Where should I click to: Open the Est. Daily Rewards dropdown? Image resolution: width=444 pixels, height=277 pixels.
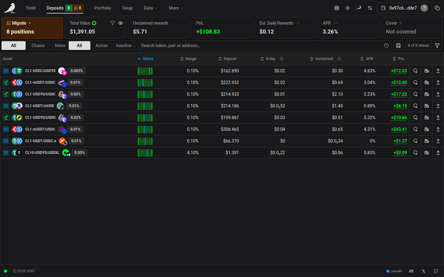pos(298,23)
